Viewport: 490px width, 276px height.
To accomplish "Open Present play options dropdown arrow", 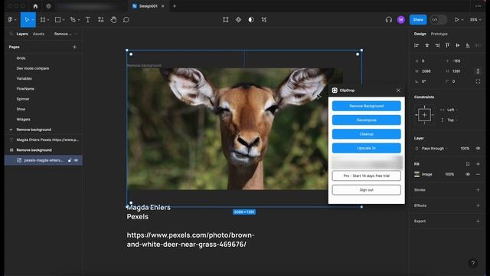I will point(462,20).
